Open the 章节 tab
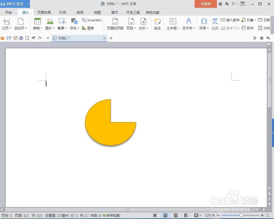 [114, 12]
